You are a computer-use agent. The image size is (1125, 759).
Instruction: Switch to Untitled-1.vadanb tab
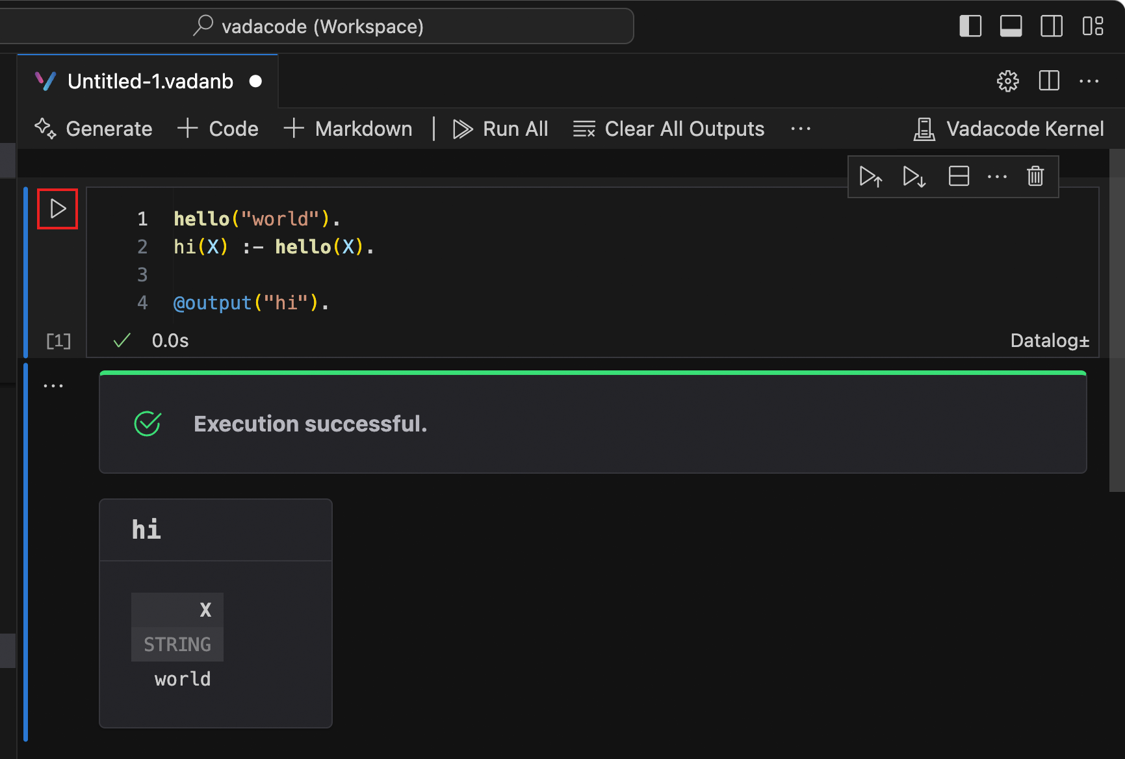pyautogui.click(x=148, y=81)
